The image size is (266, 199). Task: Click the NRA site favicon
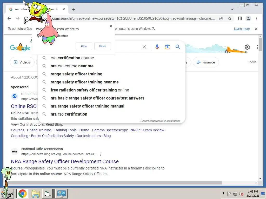coord(15,152)
